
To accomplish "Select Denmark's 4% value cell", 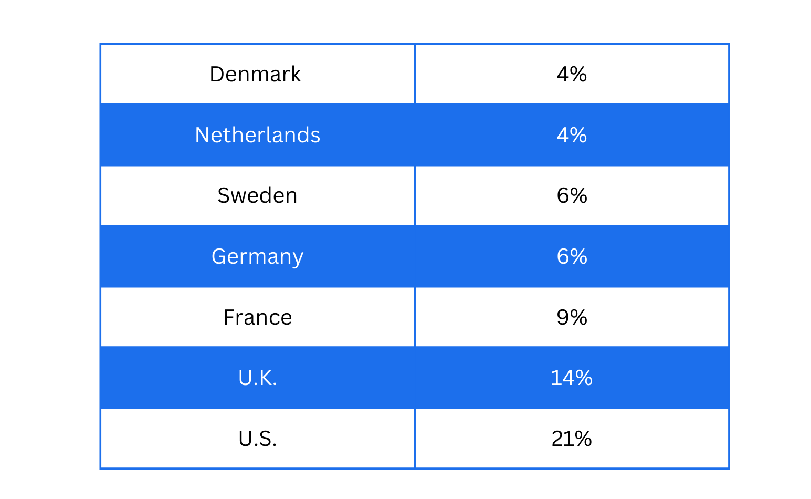I will 572,74.
